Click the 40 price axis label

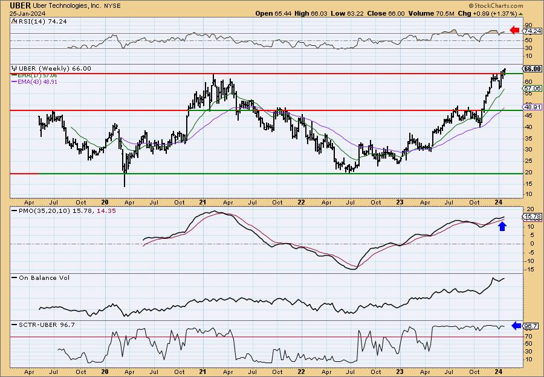pos(528,127)
